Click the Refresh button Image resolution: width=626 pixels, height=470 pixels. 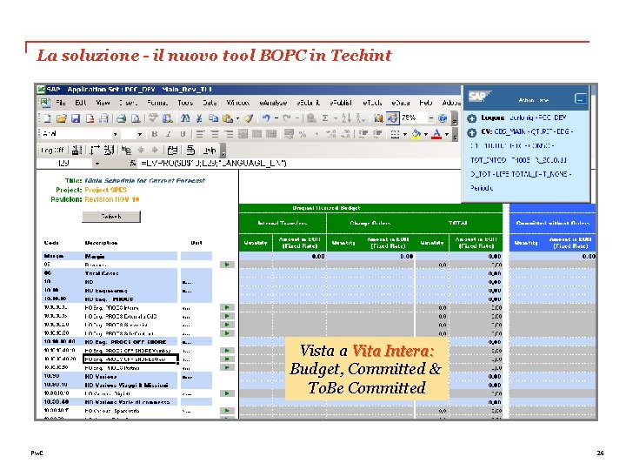[111, 217]
